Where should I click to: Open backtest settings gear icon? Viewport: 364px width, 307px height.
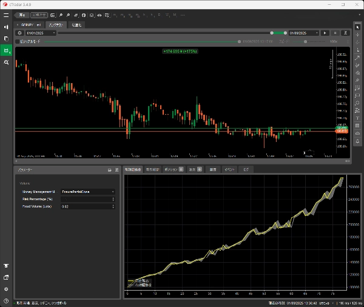[20, 33]
